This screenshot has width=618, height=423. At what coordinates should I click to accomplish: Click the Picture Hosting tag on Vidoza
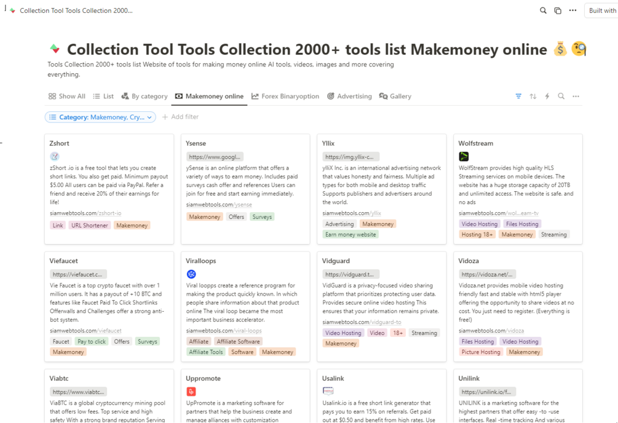(x=481, y=352)
